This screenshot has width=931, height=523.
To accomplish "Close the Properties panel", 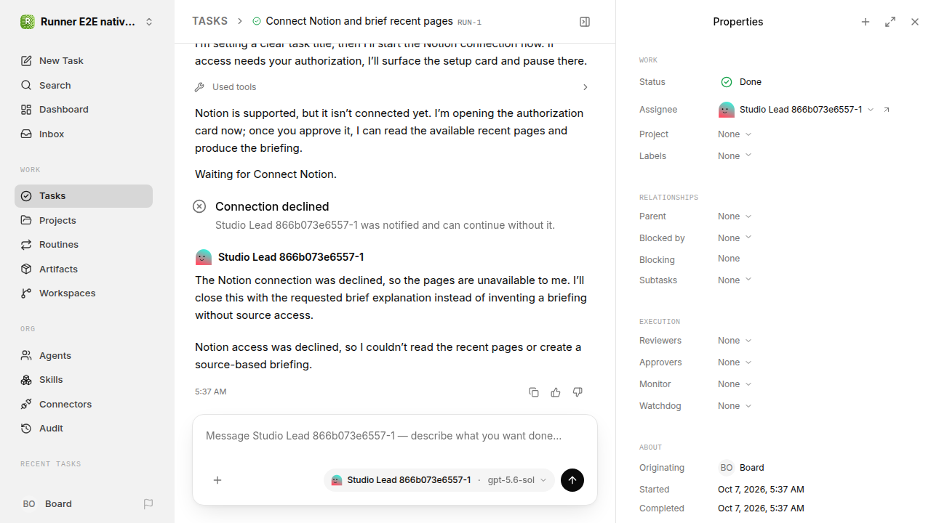I will (x=915, y=22).
